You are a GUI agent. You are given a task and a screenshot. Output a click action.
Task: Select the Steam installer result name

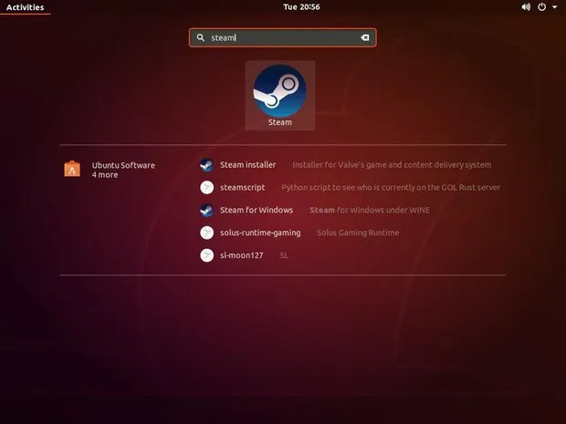(248, 165)
